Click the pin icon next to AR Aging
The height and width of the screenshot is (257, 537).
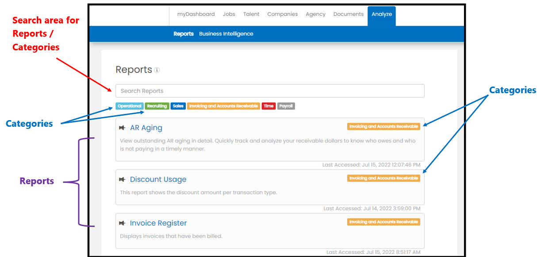click(x=122, y=128)
